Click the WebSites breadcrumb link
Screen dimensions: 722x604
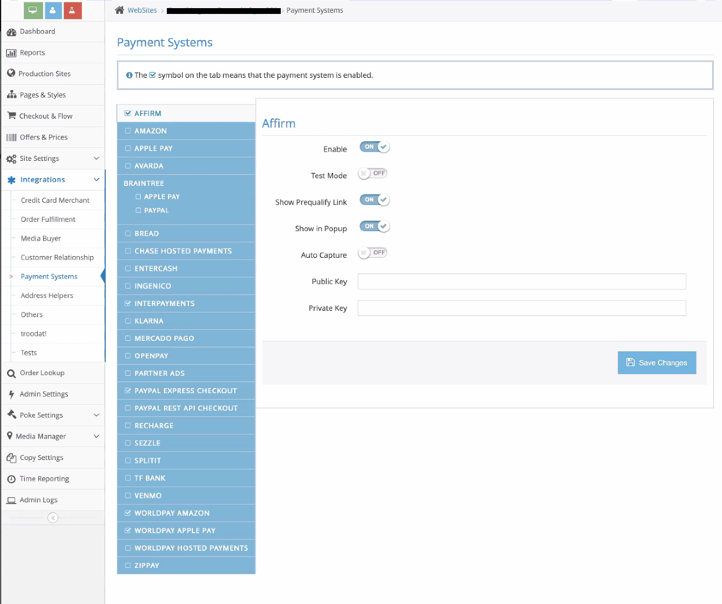(142, 10)
